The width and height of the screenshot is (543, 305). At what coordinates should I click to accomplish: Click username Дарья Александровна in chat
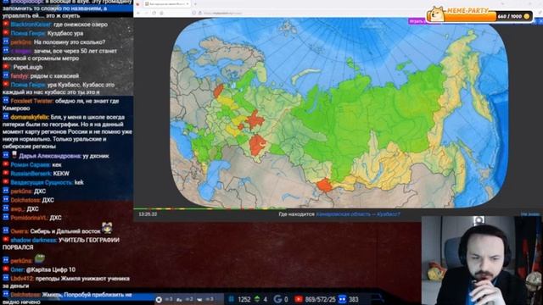click(x=50, y=156)
